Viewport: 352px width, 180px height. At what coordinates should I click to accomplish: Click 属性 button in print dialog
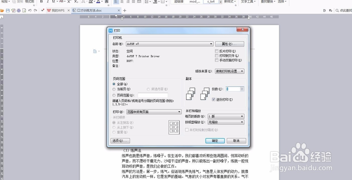(230, 44)
